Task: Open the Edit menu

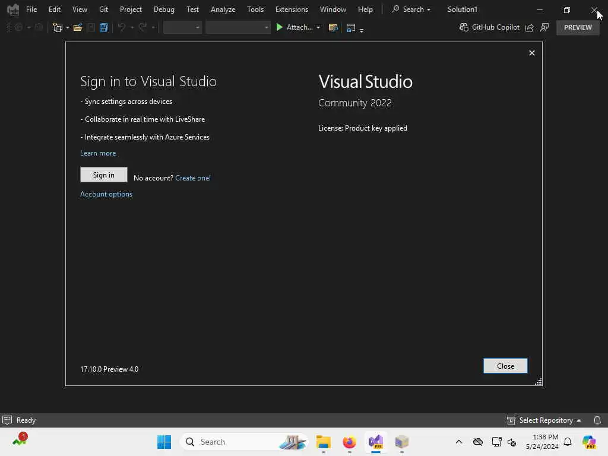Action: (x=54, y=9)
